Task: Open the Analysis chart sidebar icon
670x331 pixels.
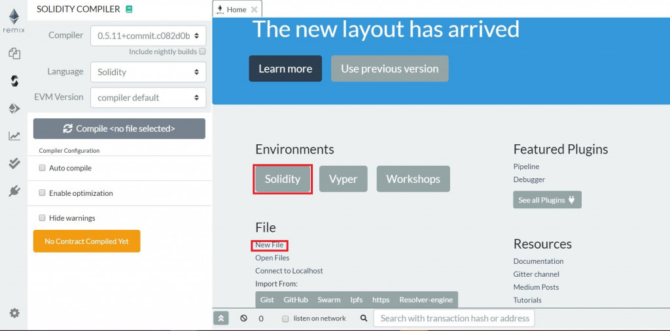Action: click(x=14, y=136)
